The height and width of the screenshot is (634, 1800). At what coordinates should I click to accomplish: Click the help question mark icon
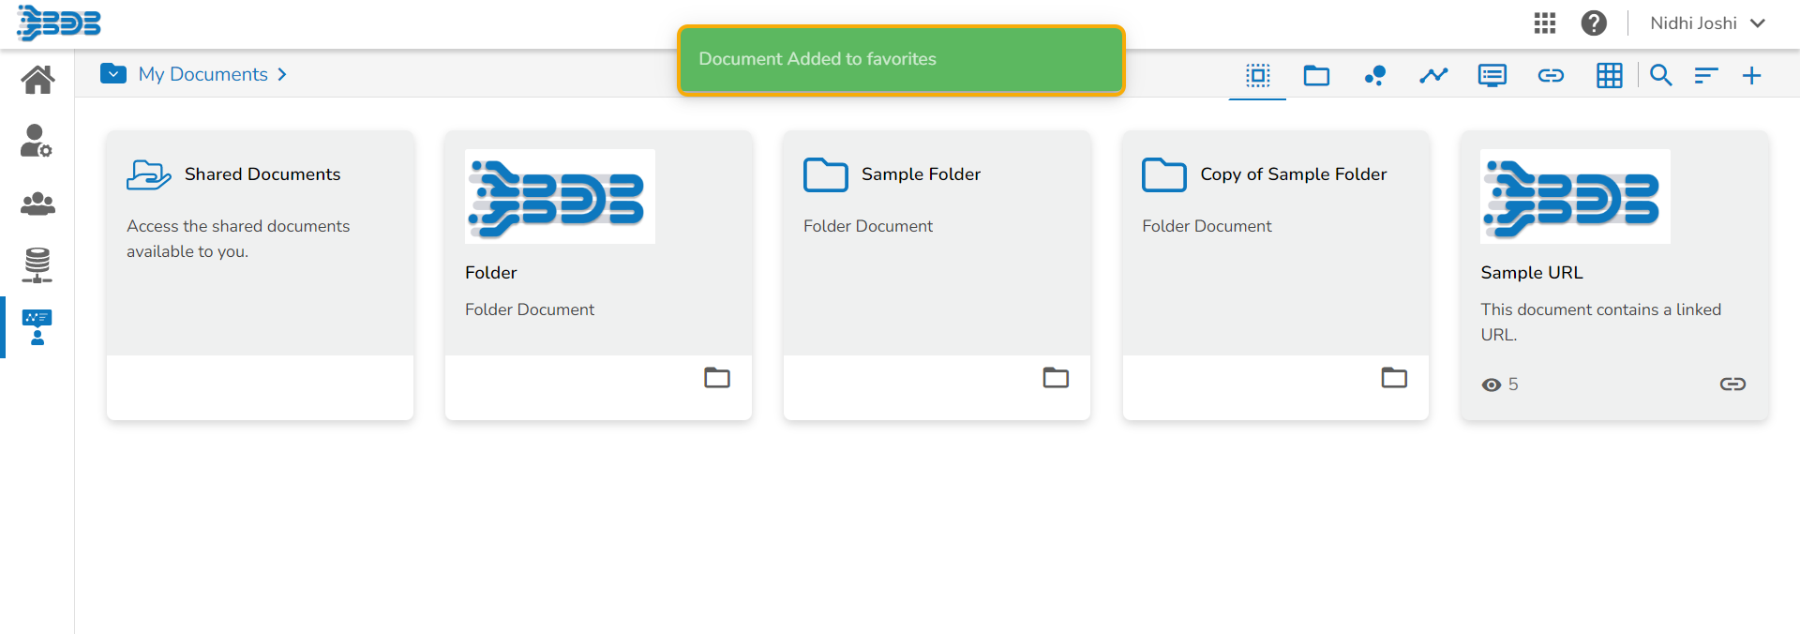click(1594, 23)
